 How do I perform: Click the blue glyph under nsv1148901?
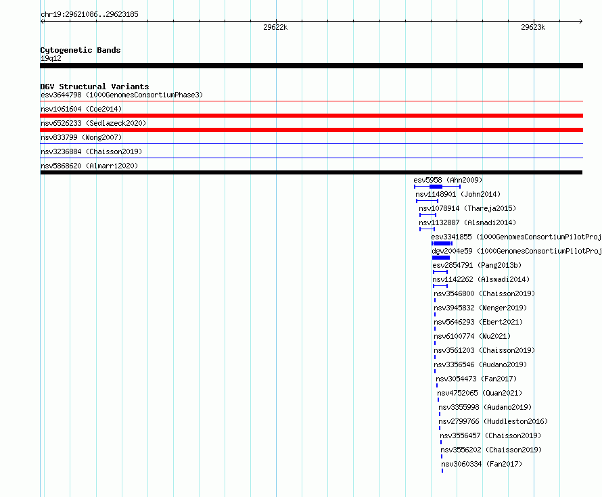point(427,201)
